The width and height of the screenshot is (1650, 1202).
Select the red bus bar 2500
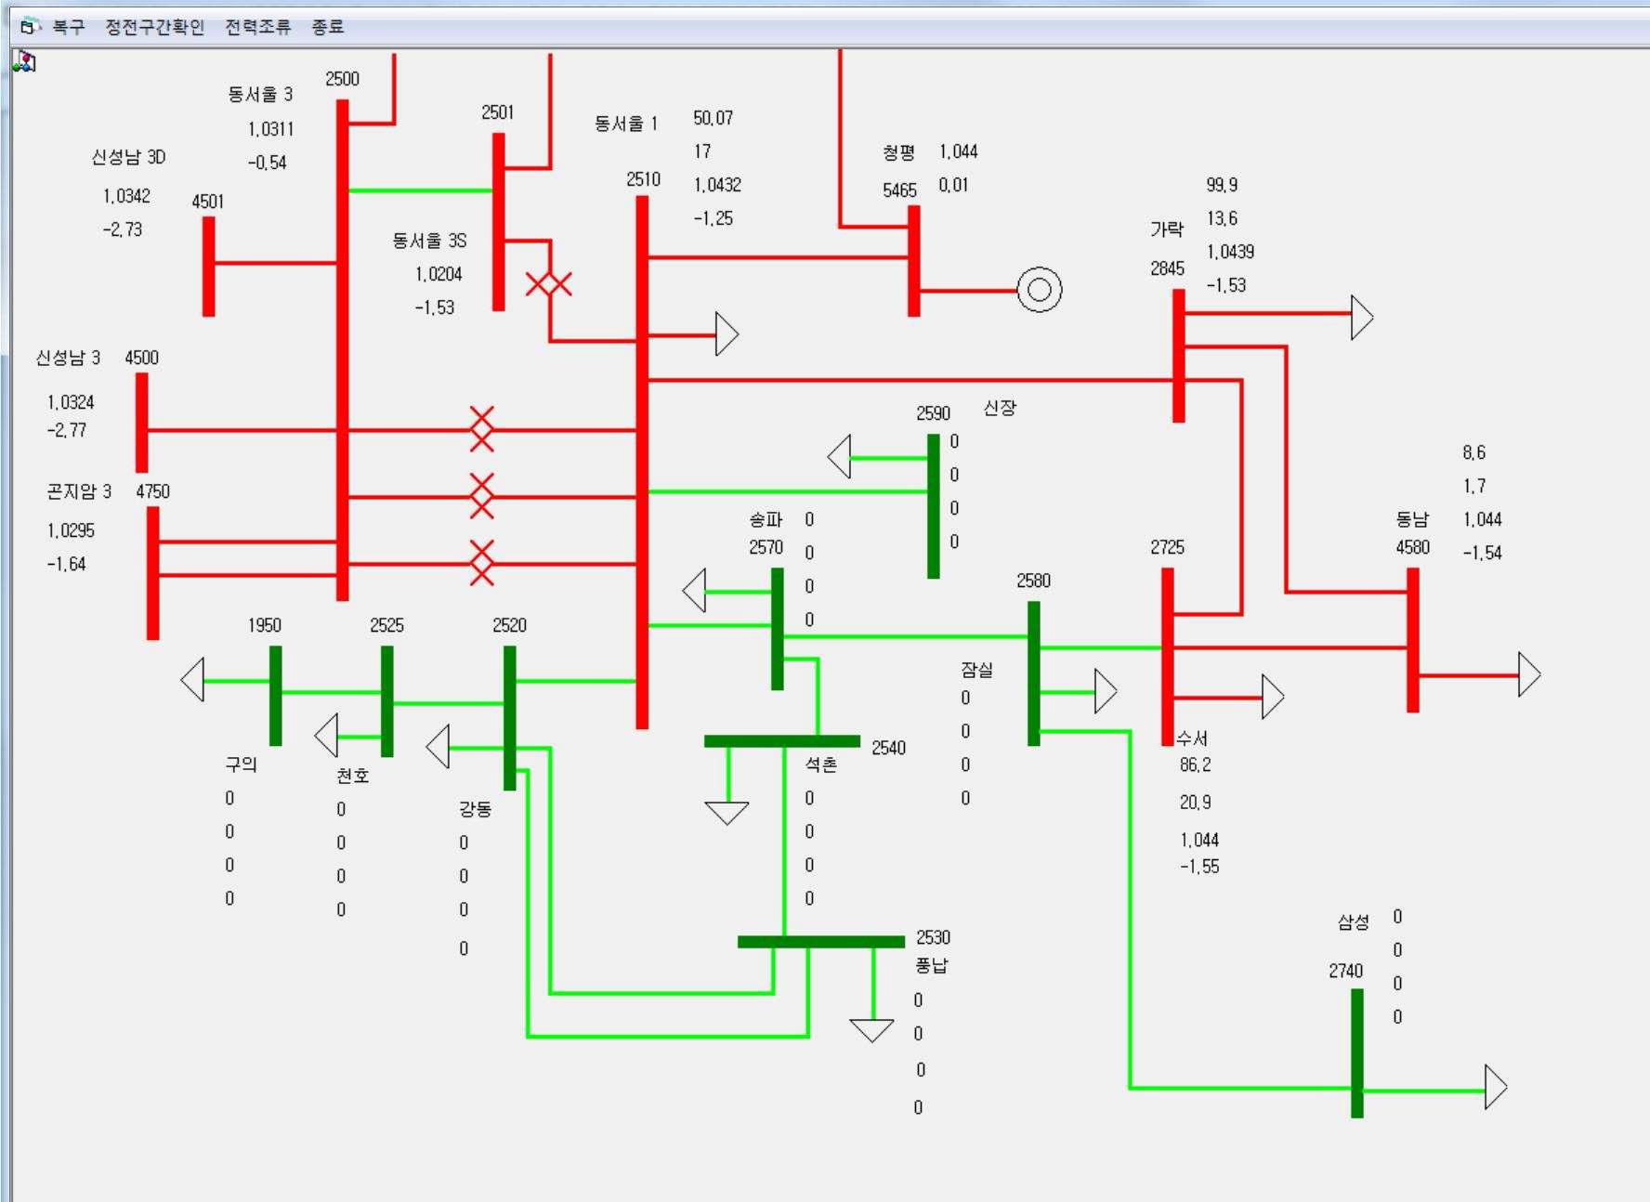click(x=343, y=350)
